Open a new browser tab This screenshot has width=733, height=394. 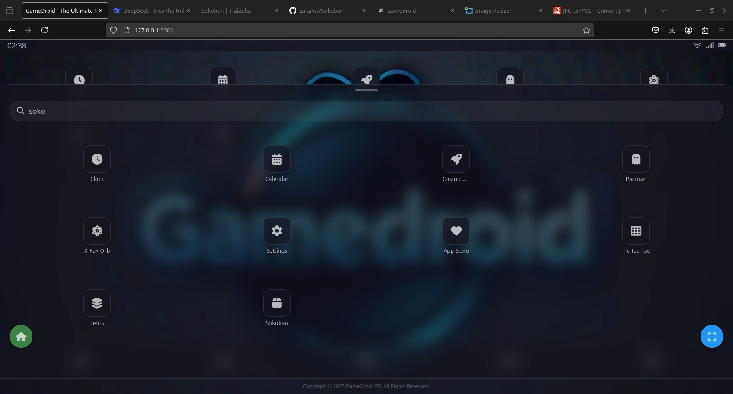[645, 11]
